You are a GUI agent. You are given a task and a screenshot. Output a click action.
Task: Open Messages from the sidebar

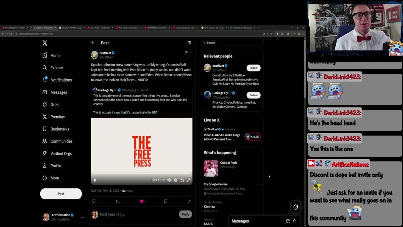pos(54,92)
